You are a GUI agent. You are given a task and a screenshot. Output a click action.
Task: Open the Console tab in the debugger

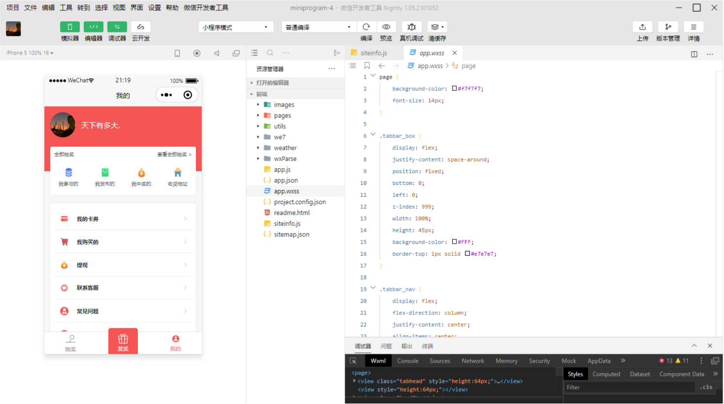point(407,361)
